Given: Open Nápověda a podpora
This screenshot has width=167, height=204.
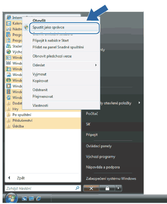Looking at the screenshot, I should (x=103, y=167).
